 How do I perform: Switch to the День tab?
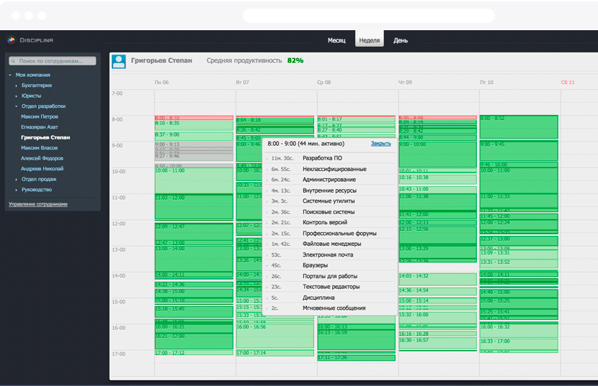401,40
